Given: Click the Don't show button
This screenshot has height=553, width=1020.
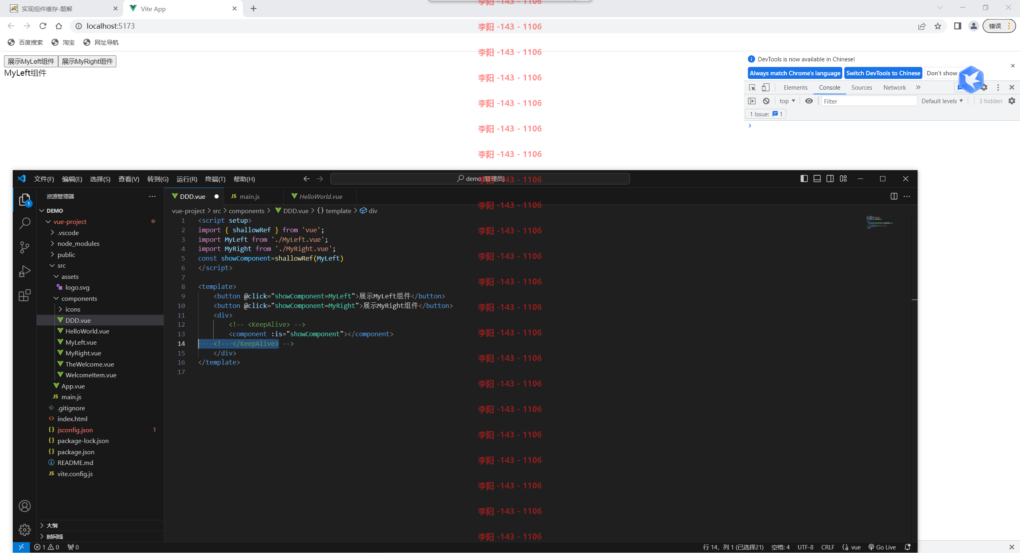Looking at the screenshot, I should pos(942,73).
